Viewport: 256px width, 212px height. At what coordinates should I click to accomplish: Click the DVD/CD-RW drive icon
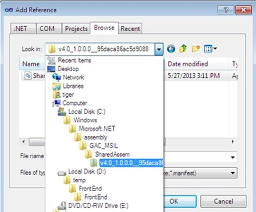tap(62, 205)
